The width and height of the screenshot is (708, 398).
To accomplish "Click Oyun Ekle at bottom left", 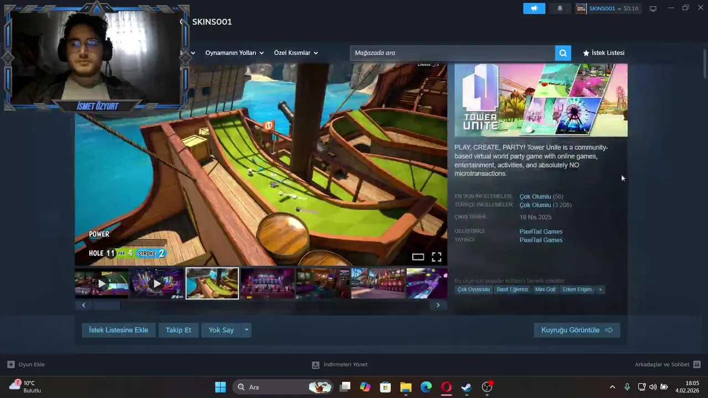I will 26,365.
